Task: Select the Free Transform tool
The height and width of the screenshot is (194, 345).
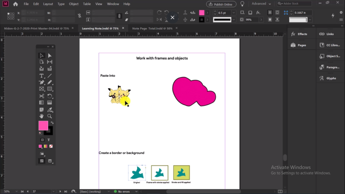Action: [50, 96]
